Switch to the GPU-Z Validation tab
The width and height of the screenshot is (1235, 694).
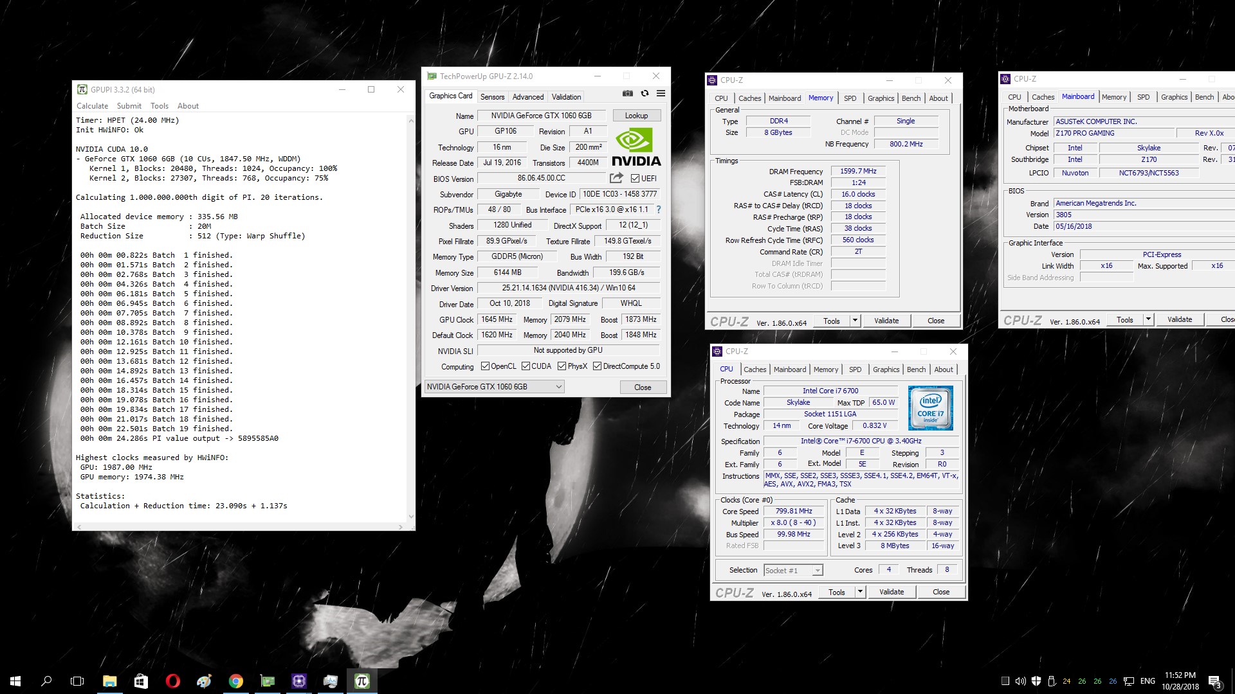[x=566, y=97]
